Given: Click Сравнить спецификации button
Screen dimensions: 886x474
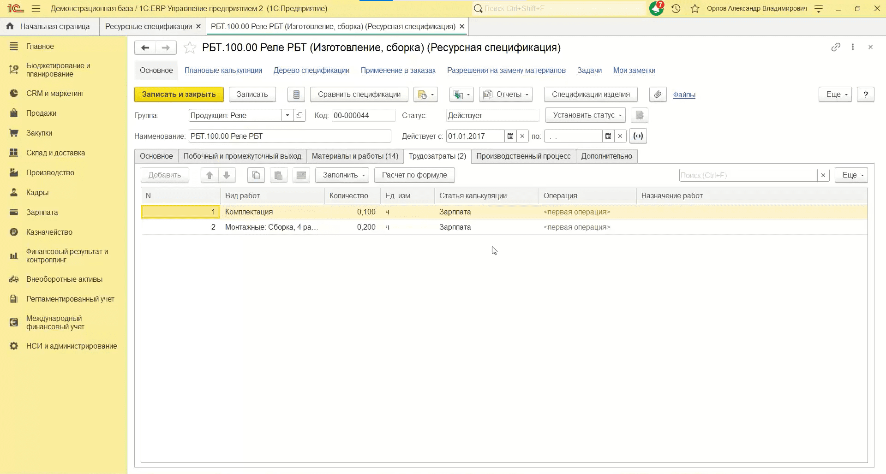Looking at the screenshot, I should click(359, 95).
